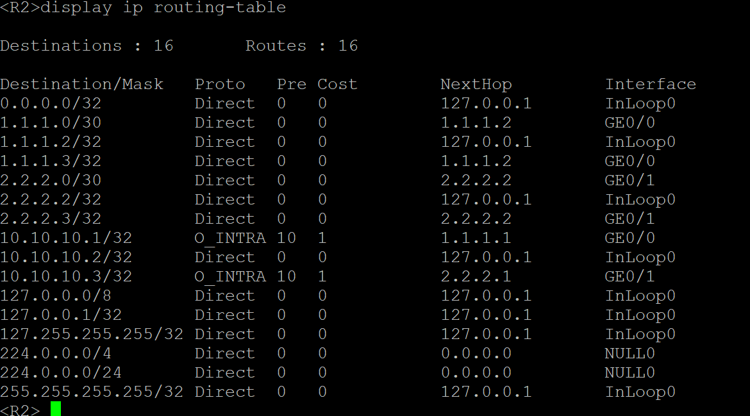Viewport: 750px width, 416px height.
Task: Click the 255.255.255.255/32 destination entry
Action: (92, 392)
